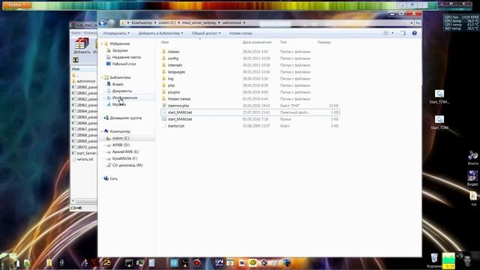Click the Explorer forward arrow button

112,23
